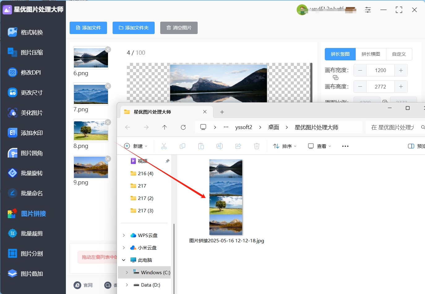Add a new File Explorer tab
Viewport: 425px width, 294px height.
click(x=222, y=112)
